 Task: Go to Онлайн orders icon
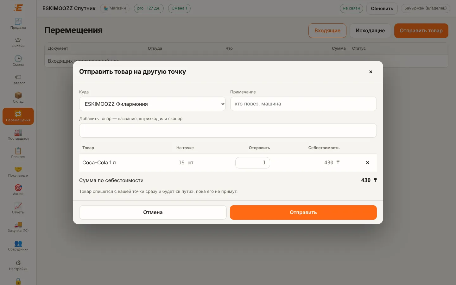[x=18, y=40]
